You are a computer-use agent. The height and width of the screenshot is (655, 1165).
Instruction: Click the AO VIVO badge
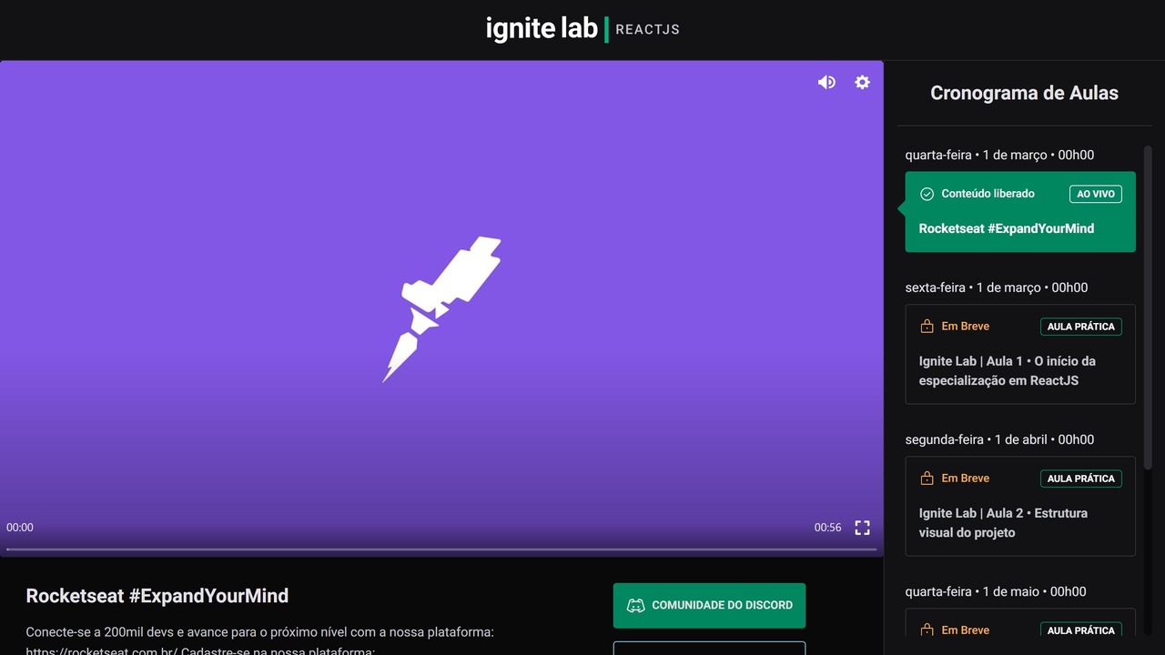tap(1096, 194)
